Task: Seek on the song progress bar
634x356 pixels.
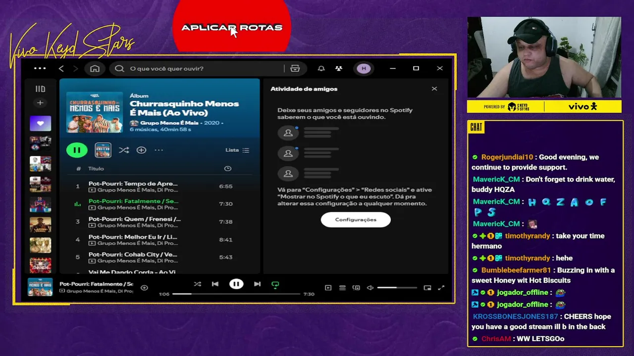Action: (236, 294)
